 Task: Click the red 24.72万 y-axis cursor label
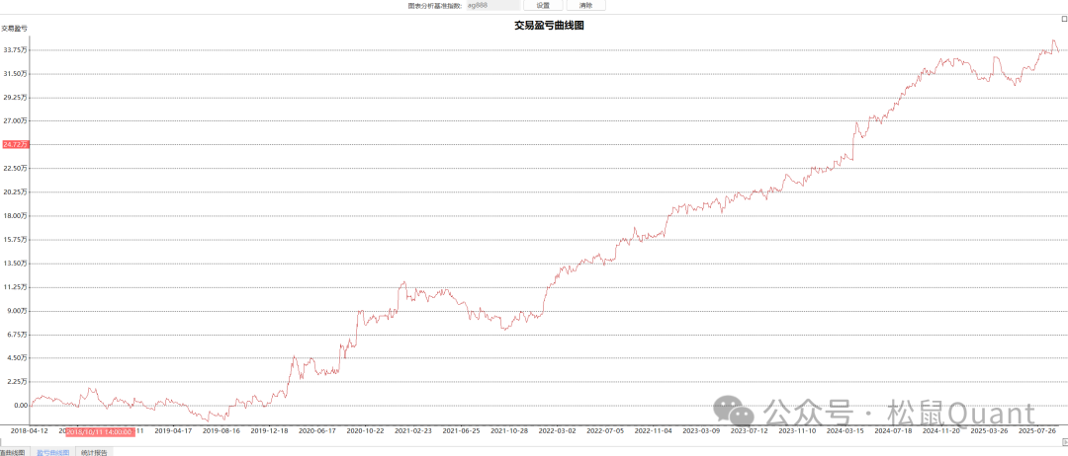(x=15, y=144)
